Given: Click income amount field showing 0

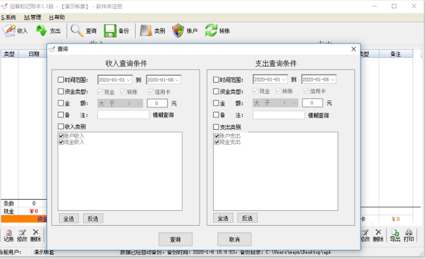Looking at the screenshot, I should pos(157,103).
